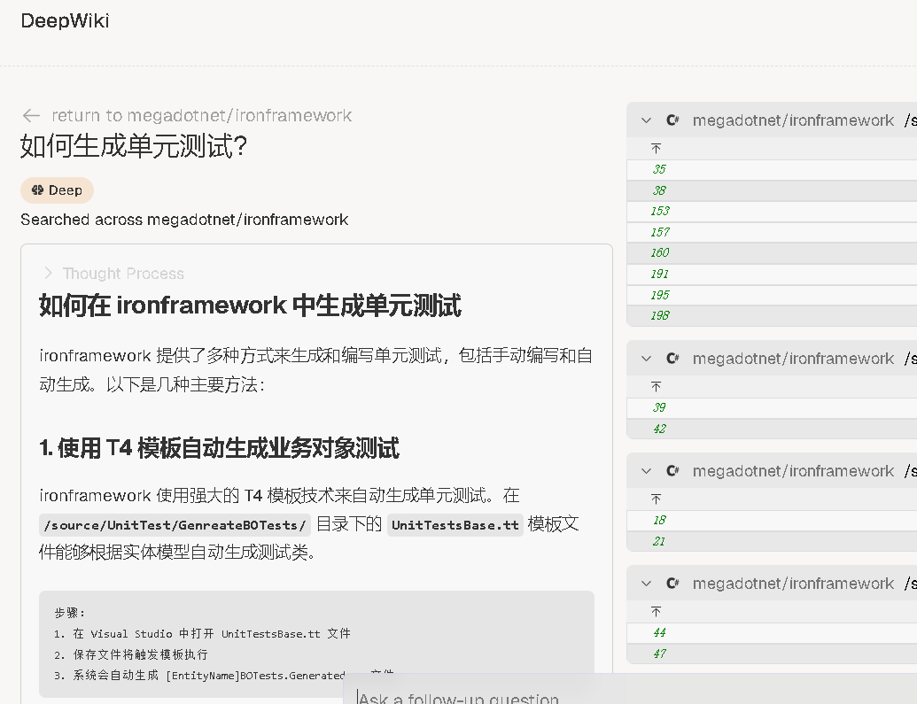917x704 pixels.
Task: Collapse the second megadotnet/ironframework code panel
Action: point(646,359)
